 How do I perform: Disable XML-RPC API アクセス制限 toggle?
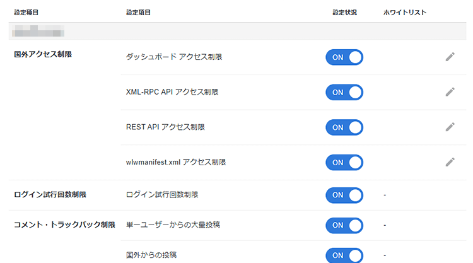click(x=344, y=92)
